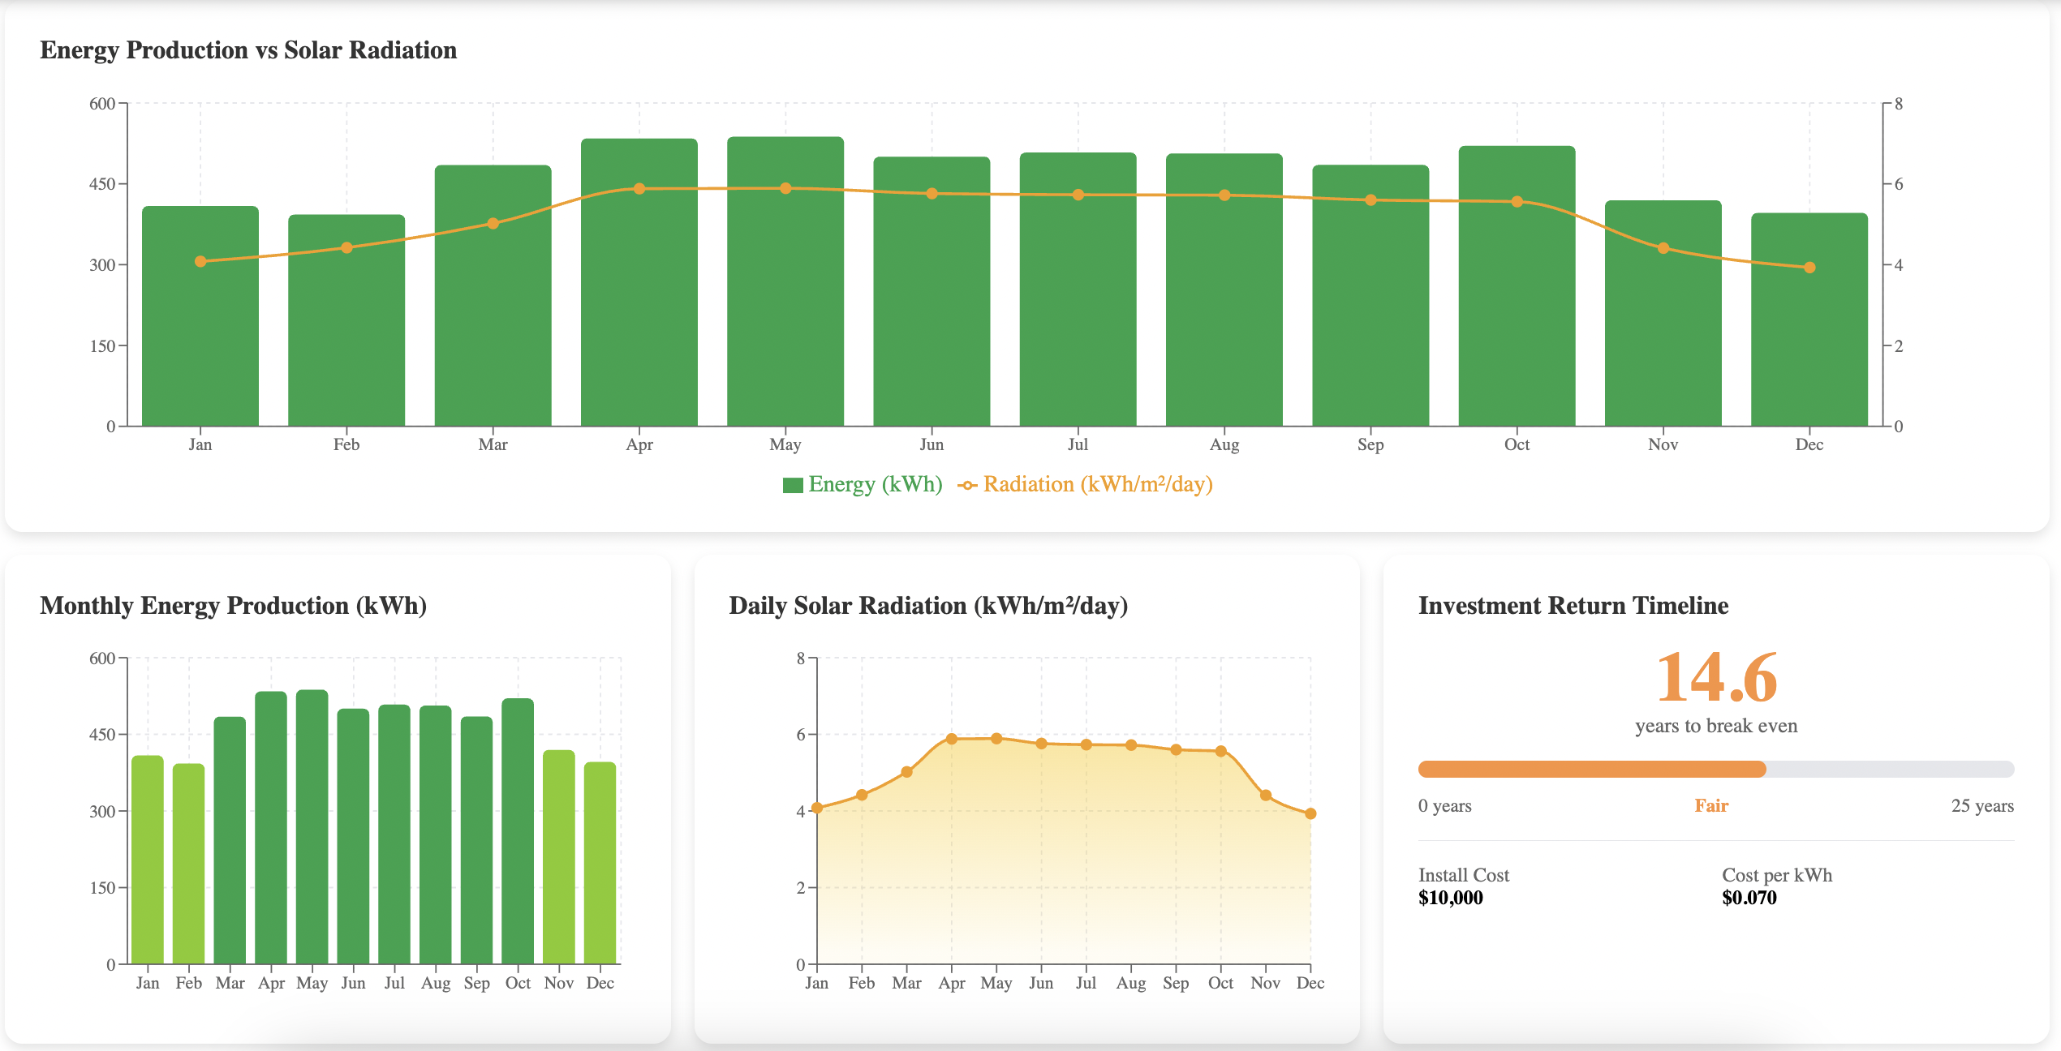The height and width of the screenshot is (1051, 2061).
Task: Click the 14.6 years break-even figure
Action: [1716, 678]
